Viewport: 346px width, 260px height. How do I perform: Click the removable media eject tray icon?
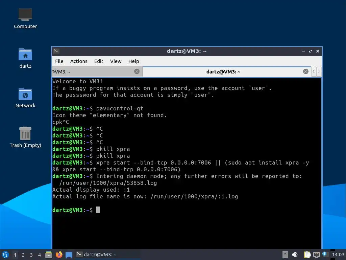tap(285, 255)
